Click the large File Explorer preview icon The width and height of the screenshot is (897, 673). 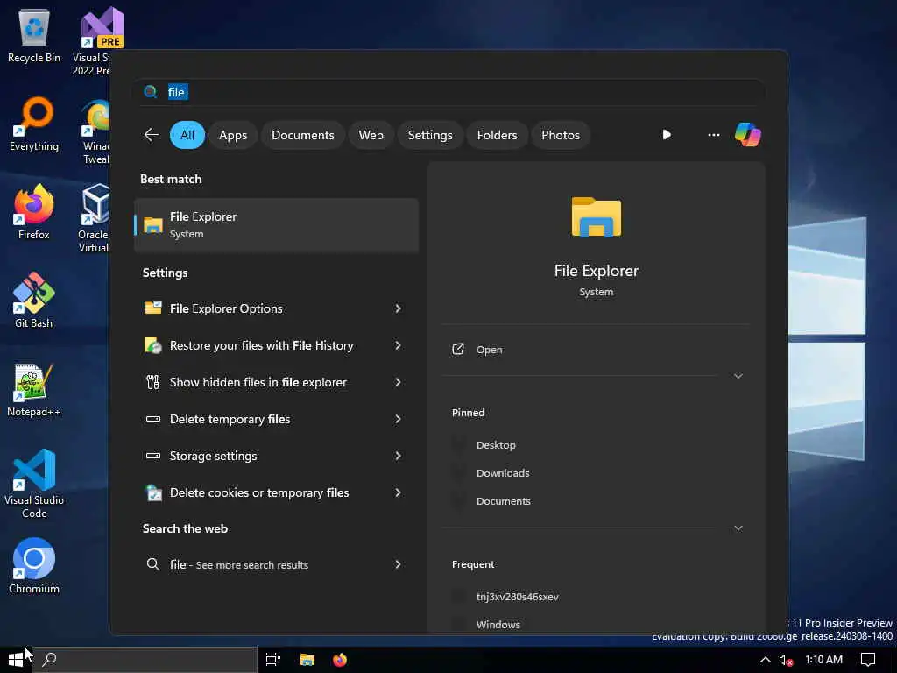pos(596,217)
